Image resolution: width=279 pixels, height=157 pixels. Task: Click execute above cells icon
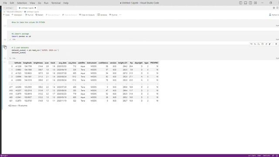[x=255, y=44]
